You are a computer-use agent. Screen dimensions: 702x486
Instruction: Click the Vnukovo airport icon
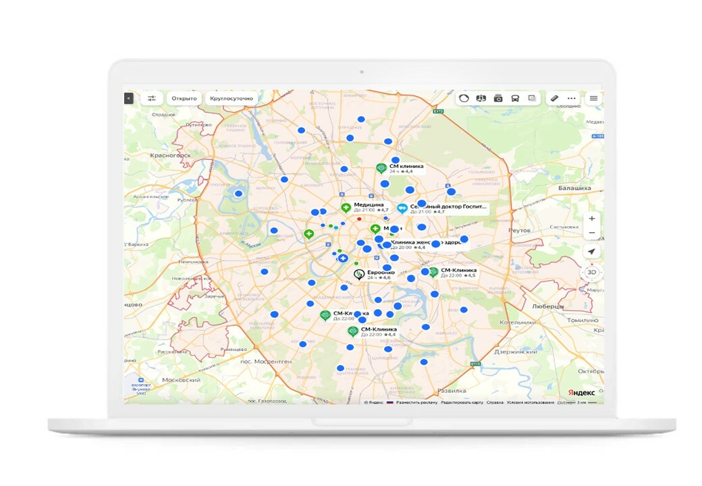pos(141,380)
